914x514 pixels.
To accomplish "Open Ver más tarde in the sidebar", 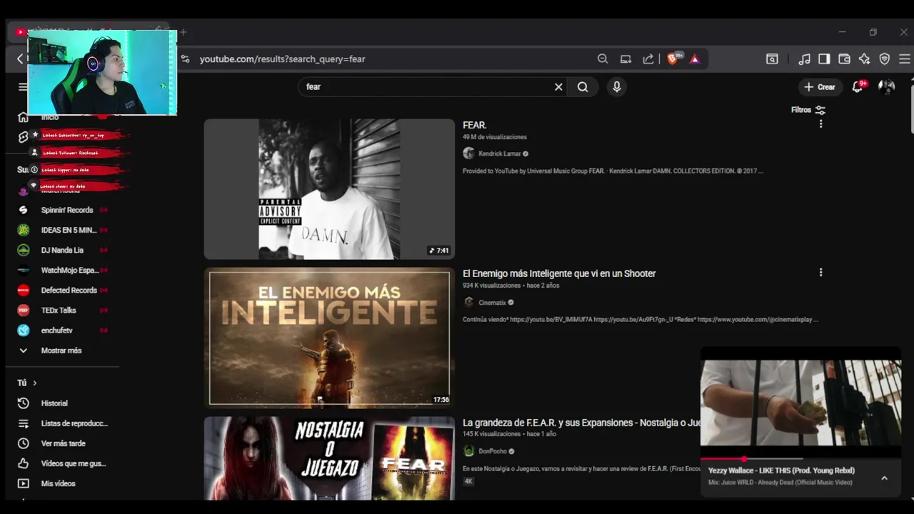I will click(63, 443).
